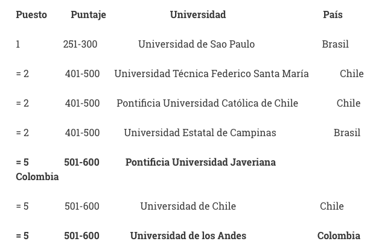The width and height of the screenshot is (376, 250).
Task: Select the Universidad de Chile row
Action: 180,206
